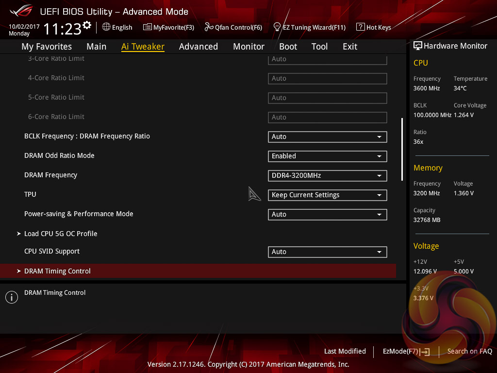
Task: Open BCLK Frequency DRAM Ratio dropdown
Action: pyautogui.click(x=327, y=137)
